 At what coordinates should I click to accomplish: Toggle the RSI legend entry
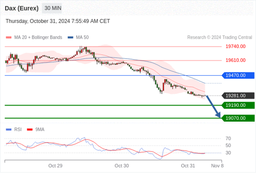click(x=14, y=130)
